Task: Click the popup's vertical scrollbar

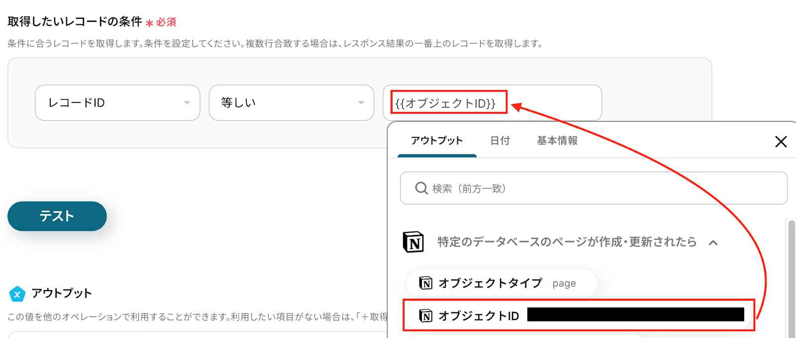Action: pos(792,279)
